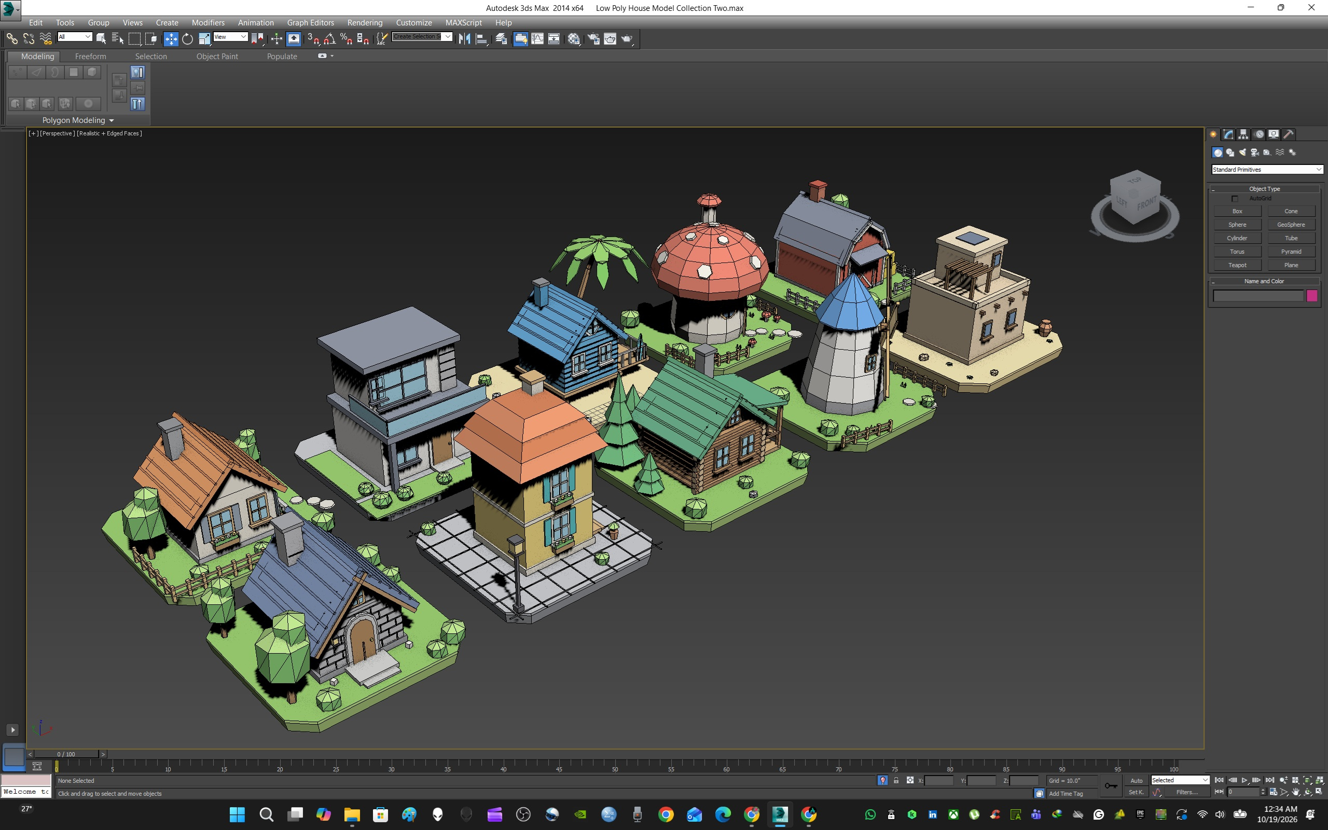Open the Layer Manager
1328x830 pixels.
tap(501, 38)
